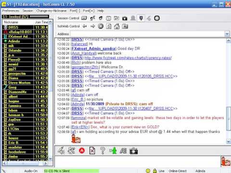Click the hotWeb home icon
Image resolution: width=231 pixels, height=173 pixels.
(x=116, y=26)
